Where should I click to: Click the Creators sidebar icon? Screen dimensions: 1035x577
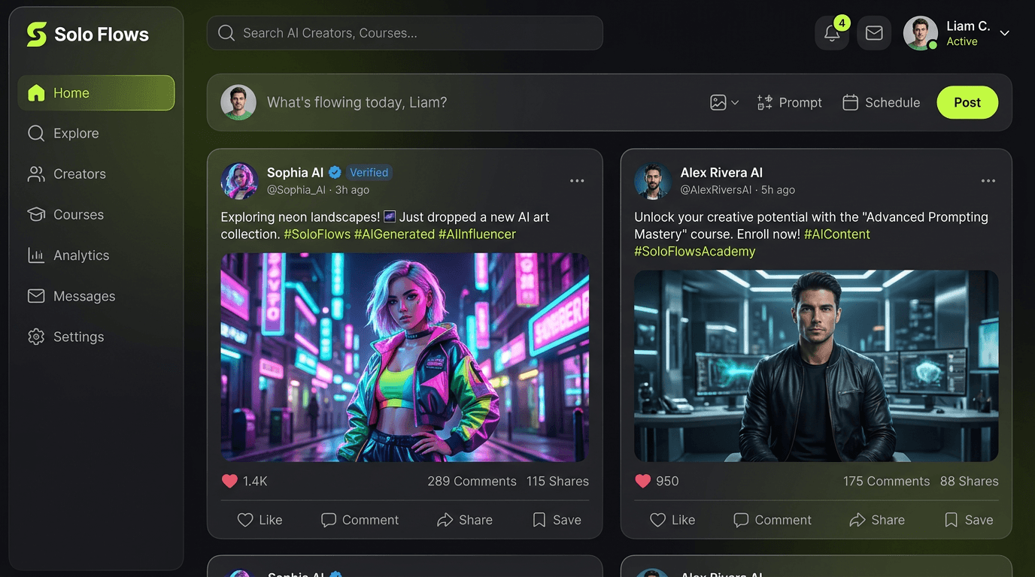[x=35, y=174]
